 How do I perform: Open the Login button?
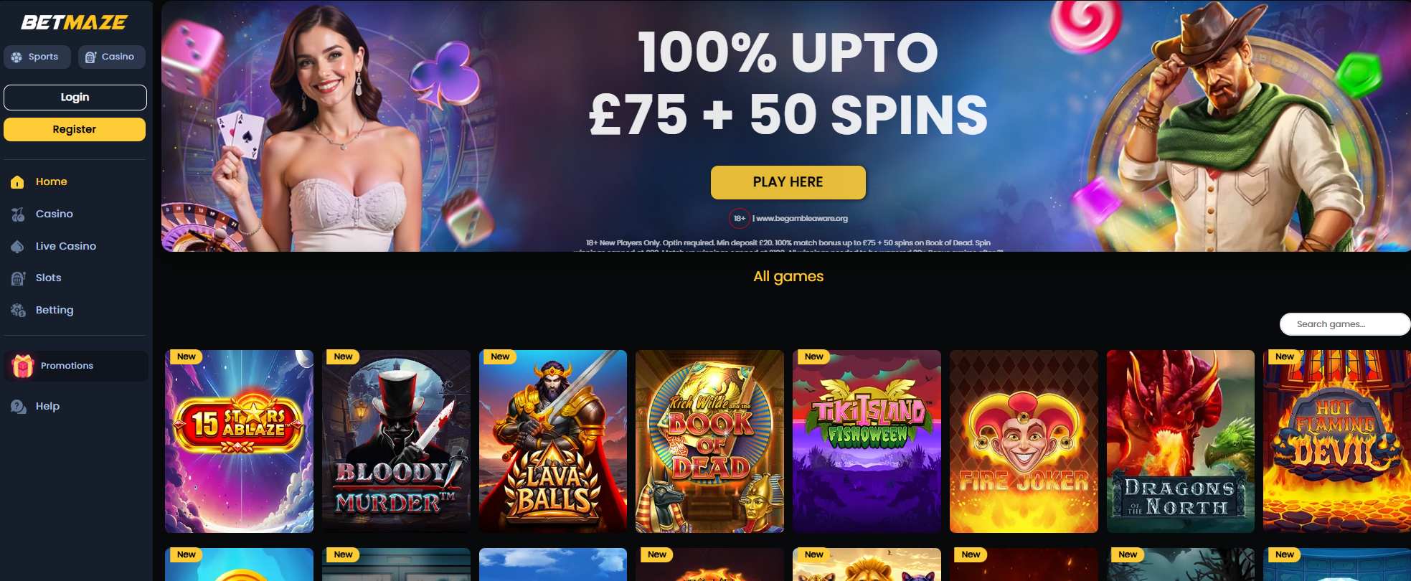pos(75,98)
